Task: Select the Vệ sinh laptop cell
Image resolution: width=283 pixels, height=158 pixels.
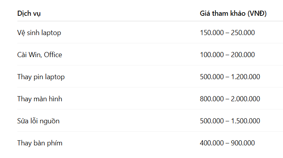Action: 39,33
